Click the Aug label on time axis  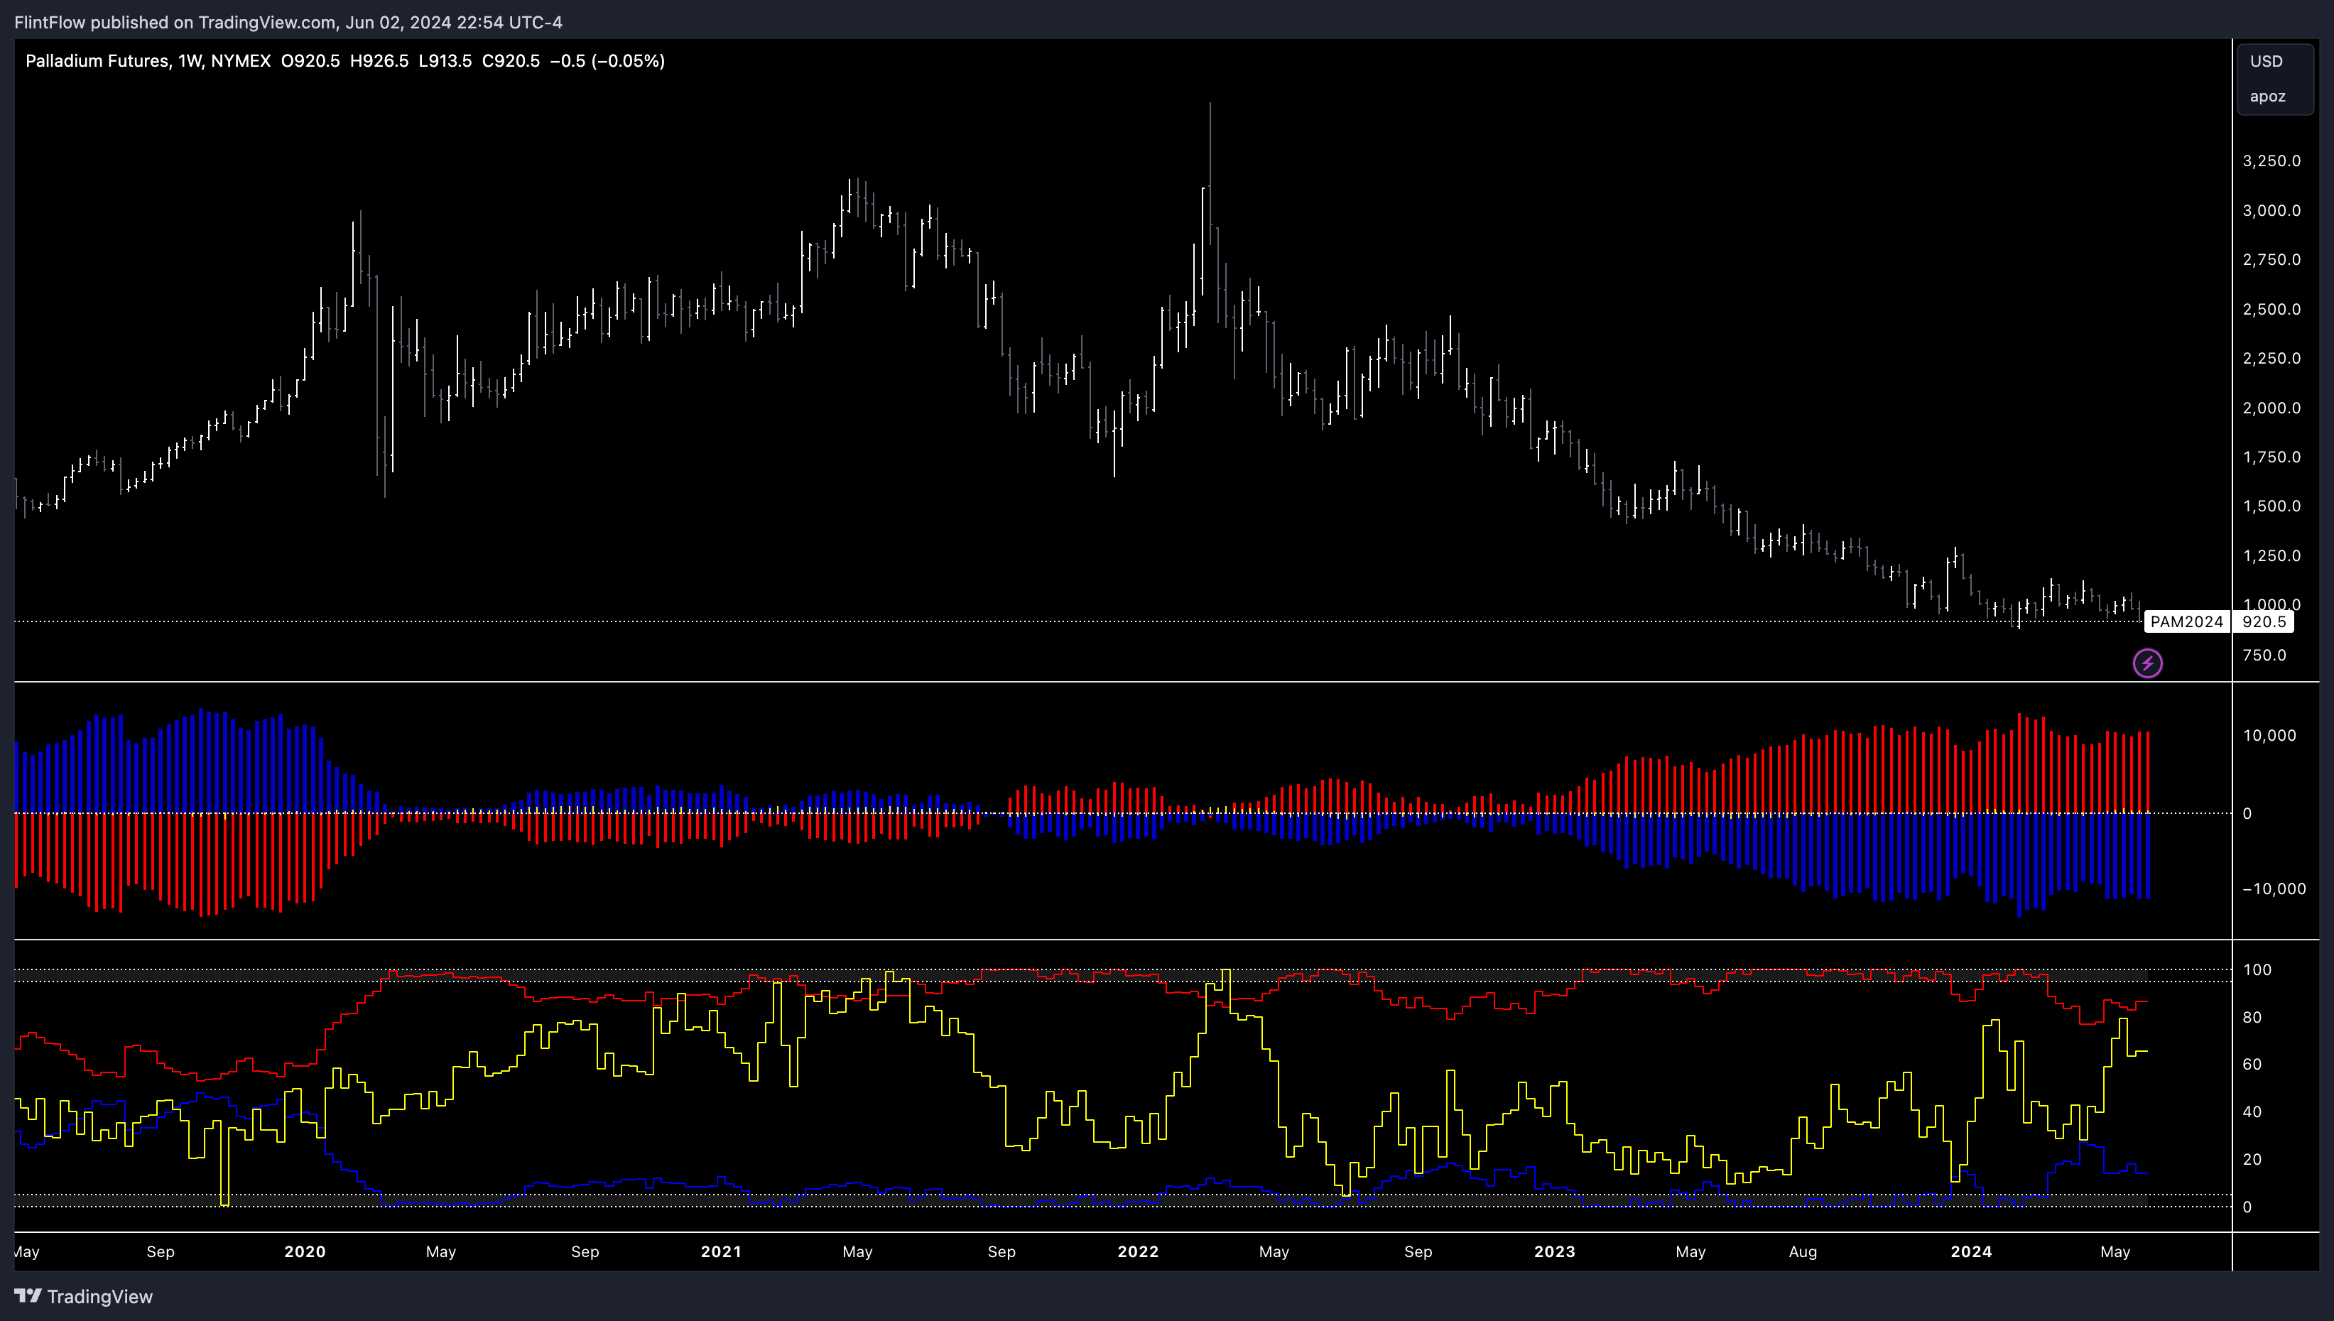[x=1803, y=1251]
